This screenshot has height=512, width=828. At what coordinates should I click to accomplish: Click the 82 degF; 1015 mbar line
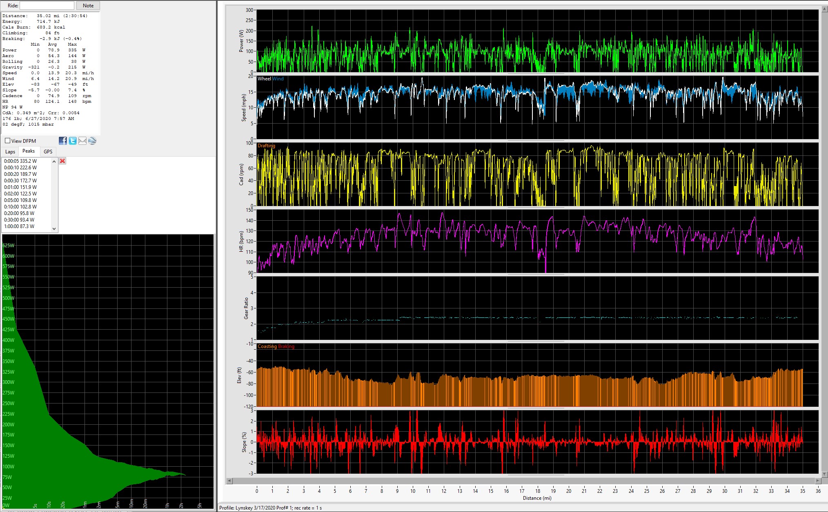tap(28, 124)
